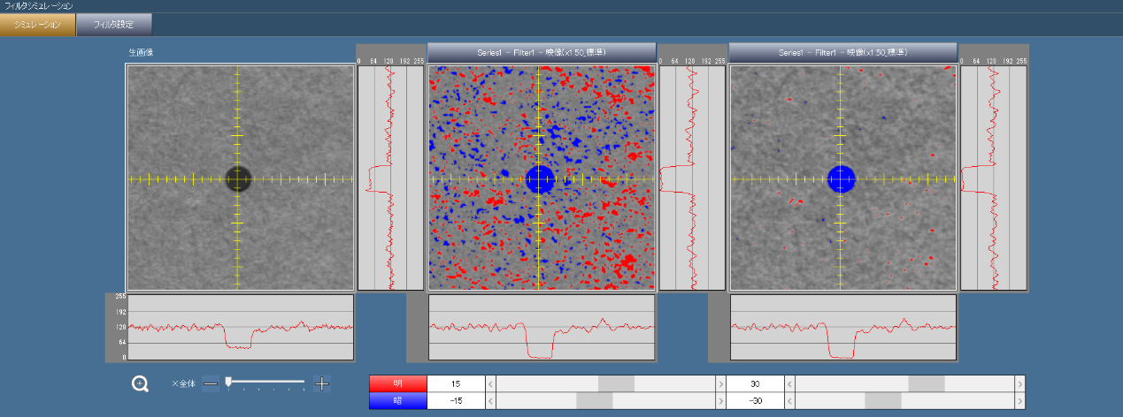Screen dimensions: 1123x417
Task: Click right arrow of second 明 scrollbar
Action: 1019,383
